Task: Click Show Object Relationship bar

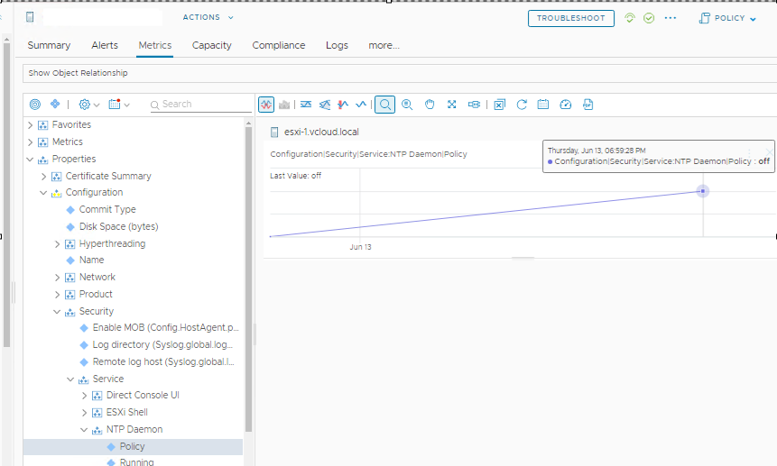Action: click(x=78, y=73)
